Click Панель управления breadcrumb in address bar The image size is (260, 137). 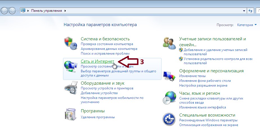(46, 11)
